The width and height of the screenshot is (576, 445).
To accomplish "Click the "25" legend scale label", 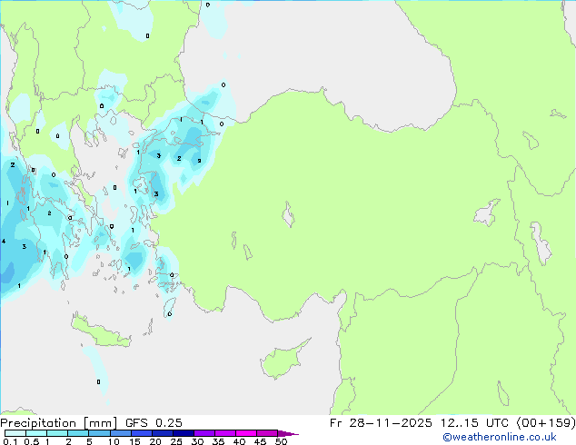I will tap(176, 441).
